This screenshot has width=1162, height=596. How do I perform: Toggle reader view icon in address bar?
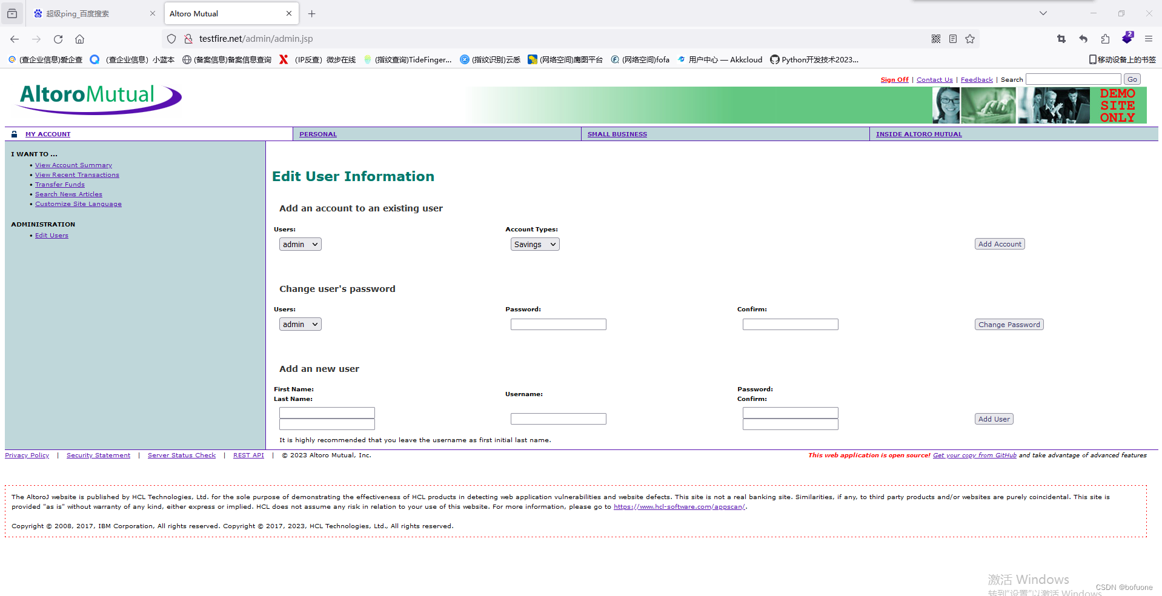tap(953, 39)
